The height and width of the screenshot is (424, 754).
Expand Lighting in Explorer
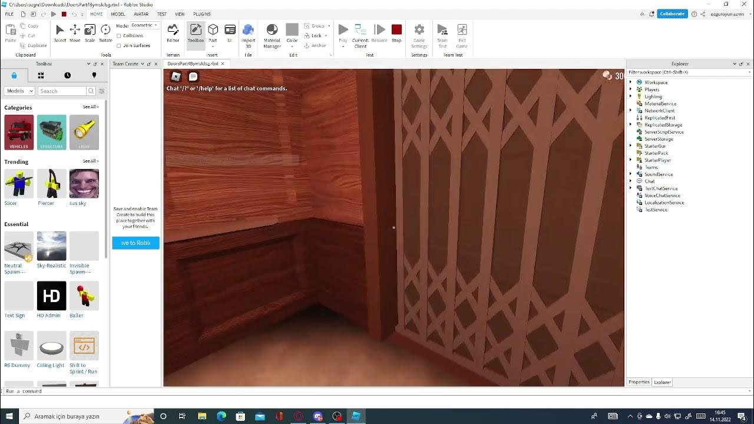(630, 97)
